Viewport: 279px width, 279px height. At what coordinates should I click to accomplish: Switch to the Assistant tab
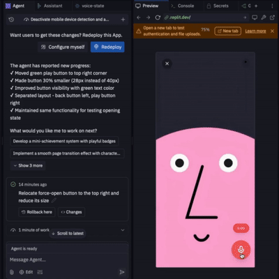[50, 6]
